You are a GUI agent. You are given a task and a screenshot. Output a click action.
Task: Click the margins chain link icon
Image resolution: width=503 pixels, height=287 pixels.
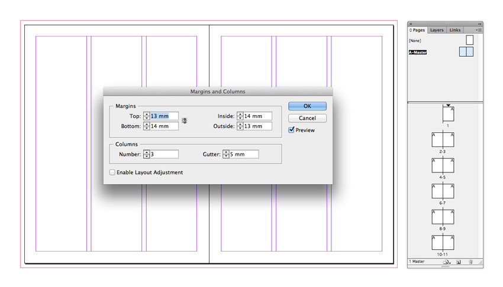(185, 120)
